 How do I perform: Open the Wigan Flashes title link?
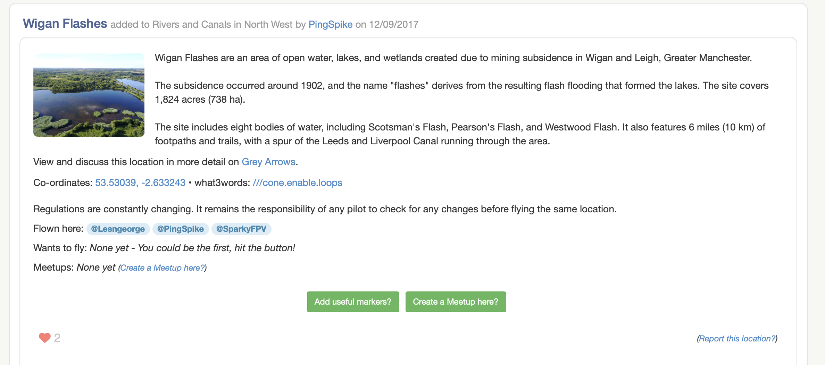click(x=65, y=24)
